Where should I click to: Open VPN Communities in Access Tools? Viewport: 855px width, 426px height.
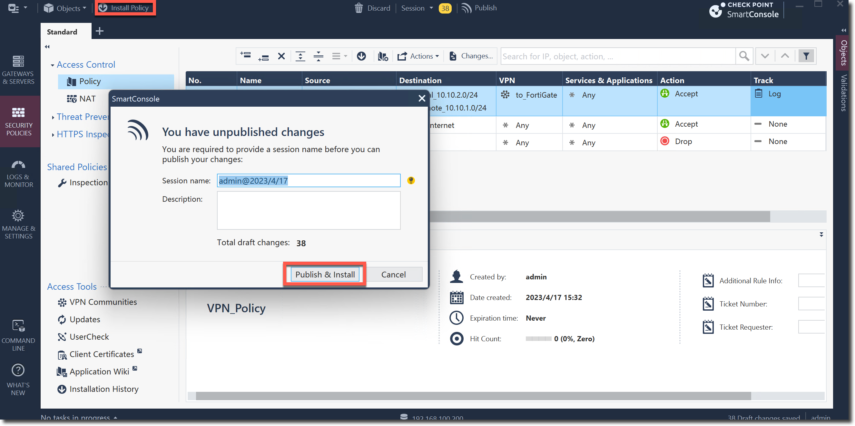(x=103, y=302)
